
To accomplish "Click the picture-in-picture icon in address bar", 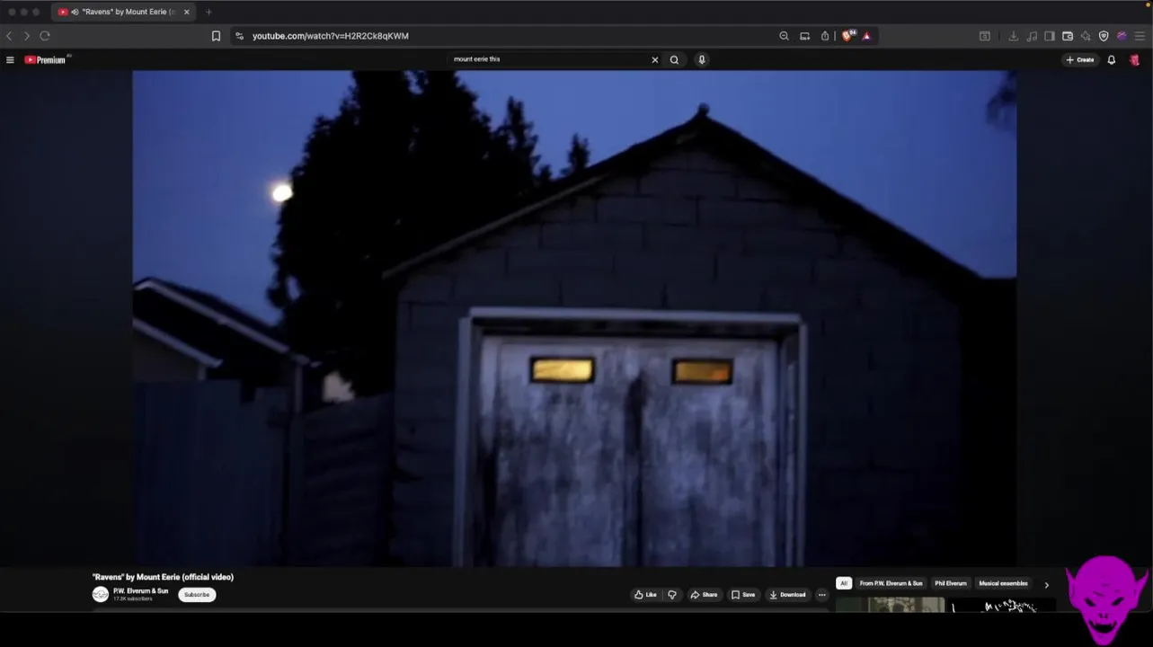I will click(x=804, y=36).
